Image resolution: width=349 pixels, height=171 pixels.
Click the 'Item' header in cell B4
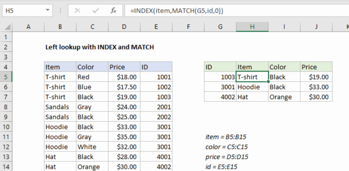pyautogui.click(x=60, y=67)
